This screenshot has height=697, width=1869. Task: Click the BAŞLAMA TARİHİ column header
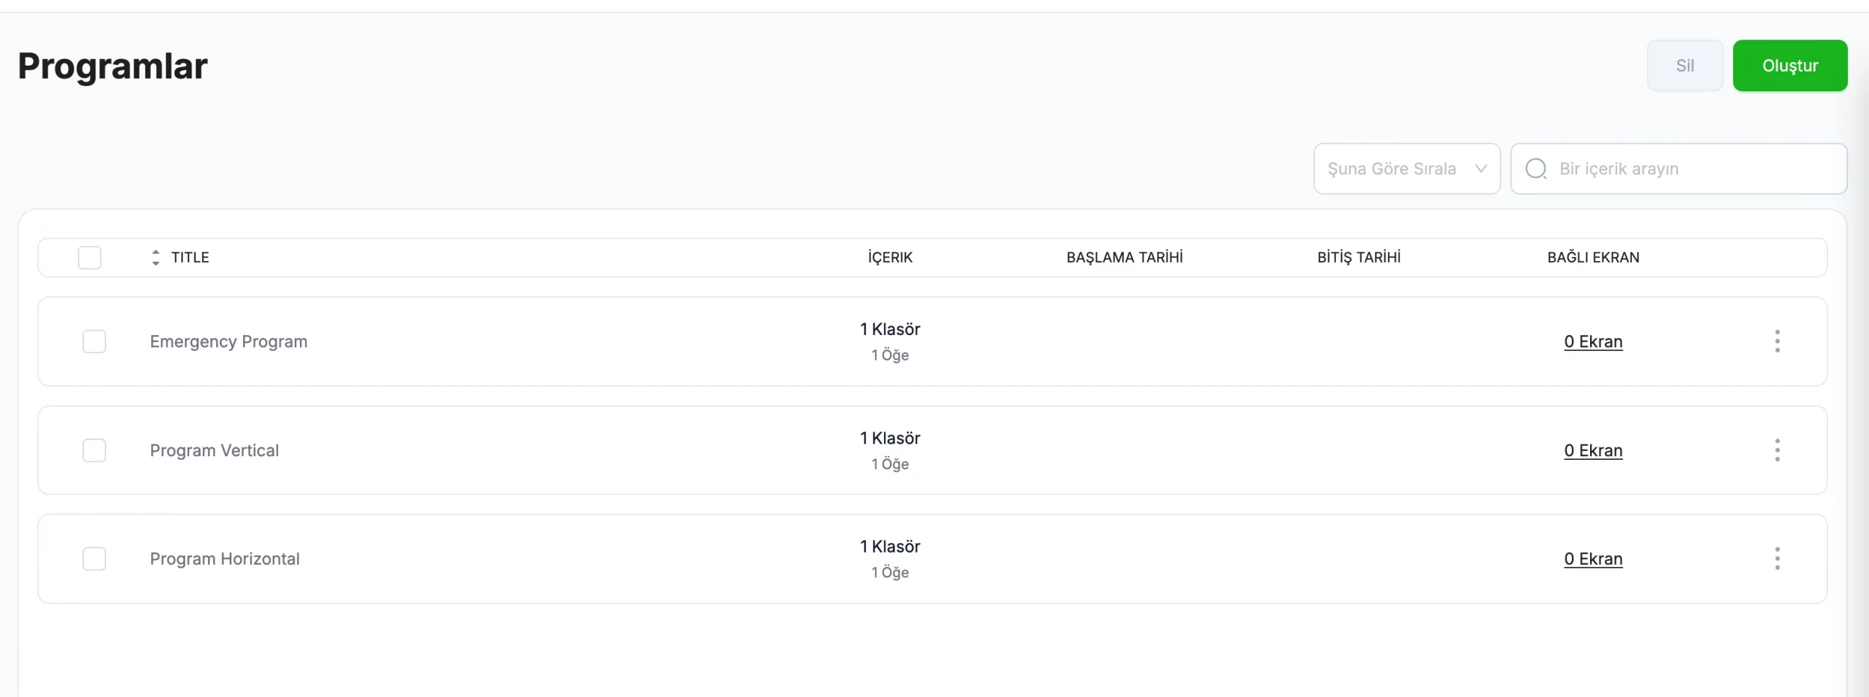1124,257
